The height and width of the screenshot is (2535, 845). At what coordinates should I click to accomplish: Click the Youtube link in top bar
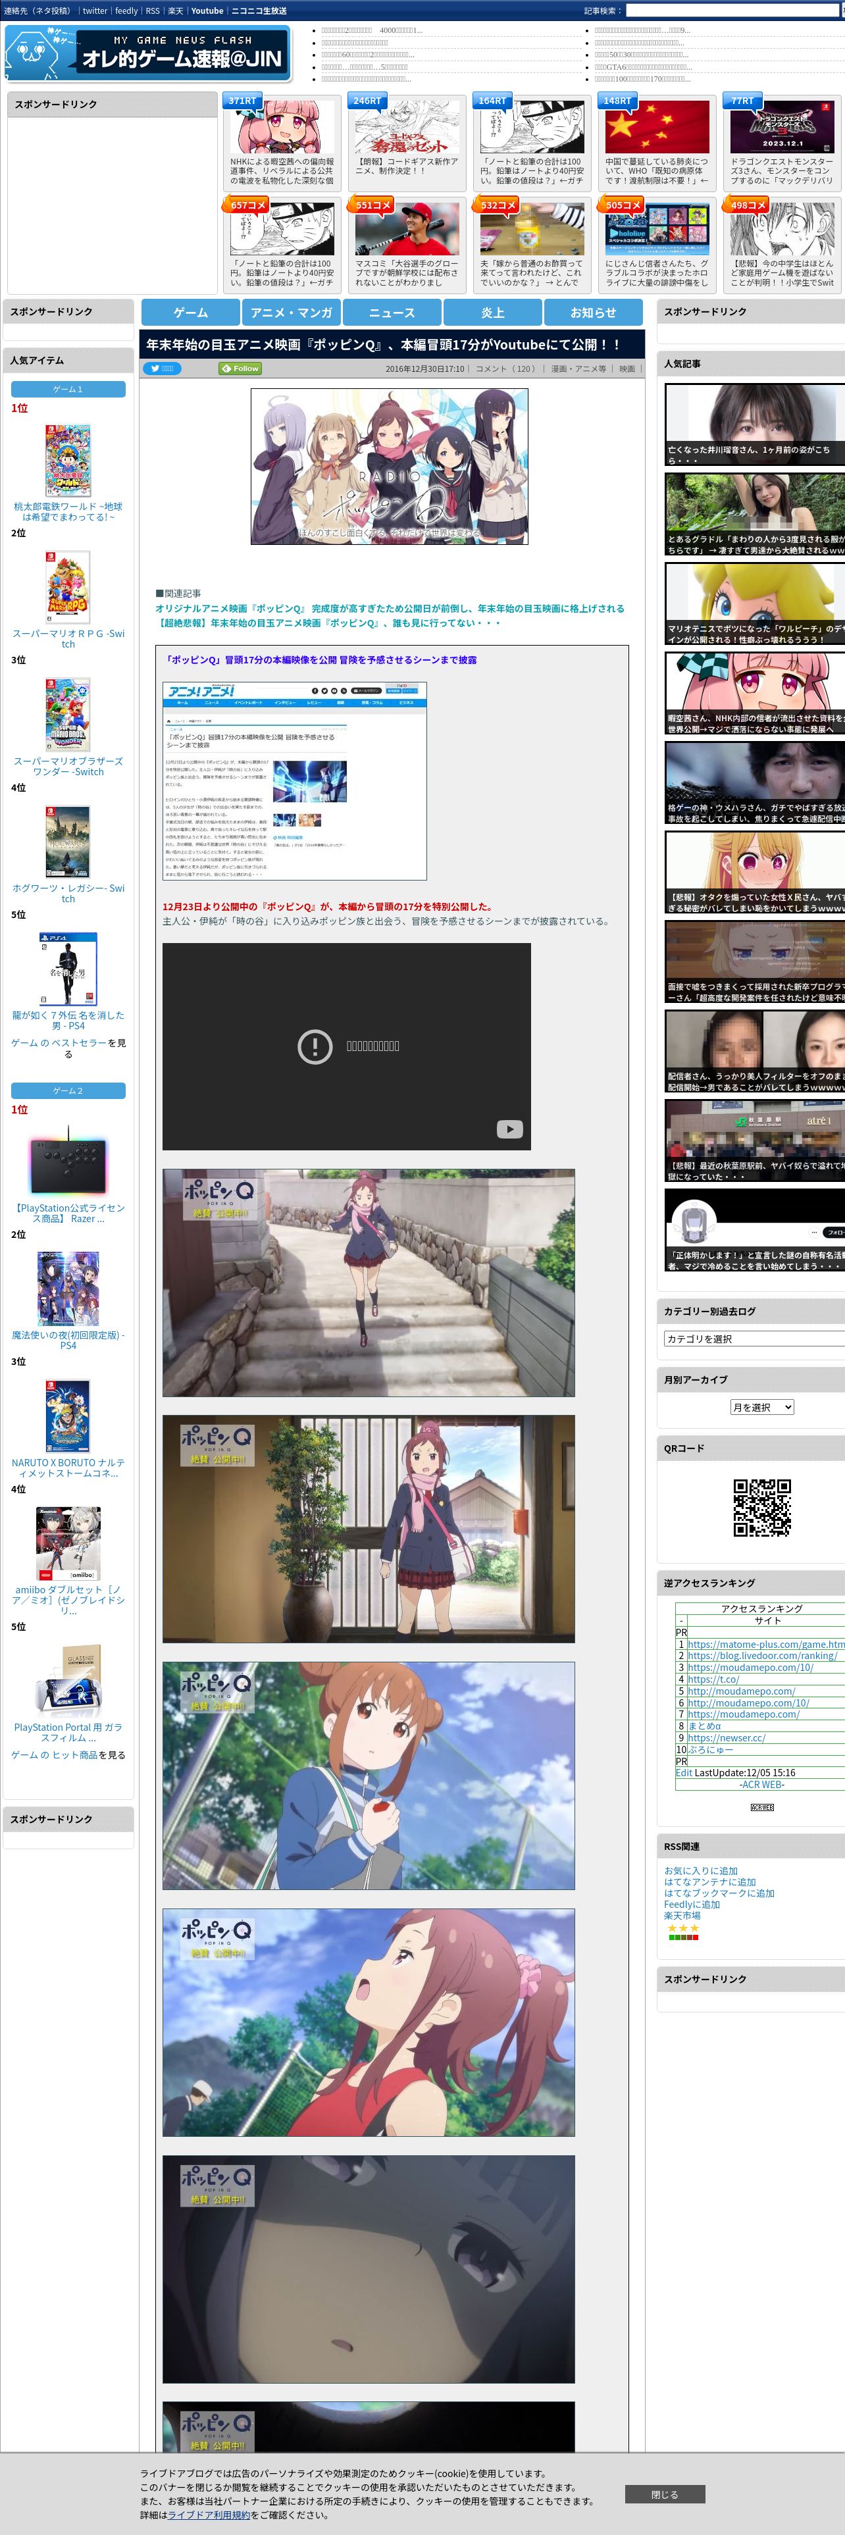click(x=207, y=11)
